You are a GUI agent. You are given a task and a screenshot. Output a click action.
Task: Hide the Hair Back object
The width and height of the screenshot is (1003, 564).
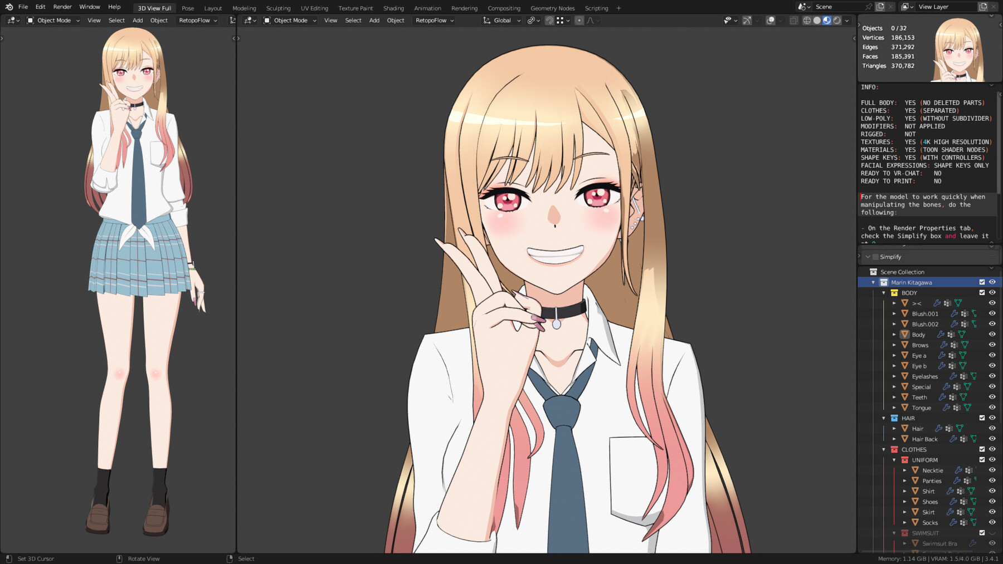point(992,439)
